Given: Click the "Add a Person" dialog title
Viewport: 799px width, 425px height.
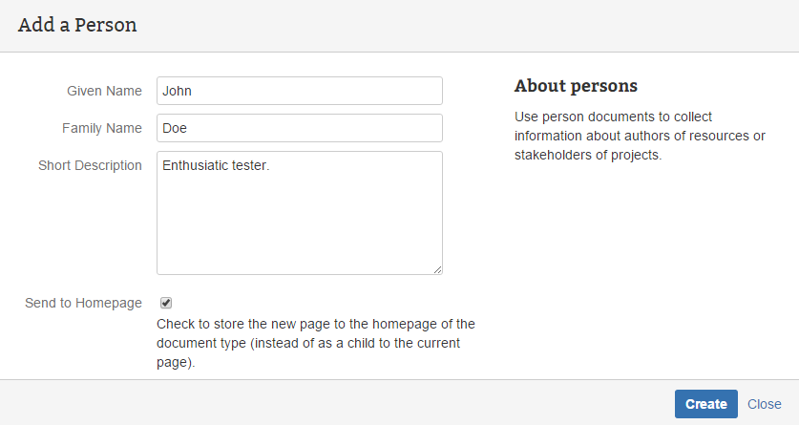Looking at the screenshot, I should [x=77, y=26].
